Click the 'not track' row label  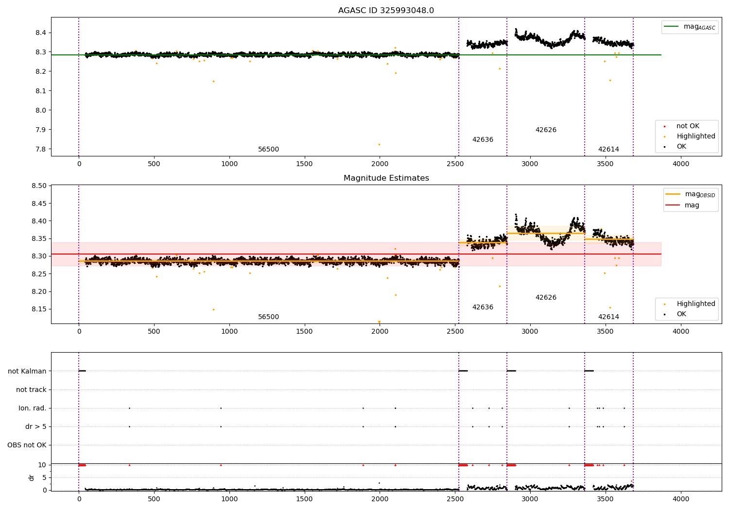(31, 390)
